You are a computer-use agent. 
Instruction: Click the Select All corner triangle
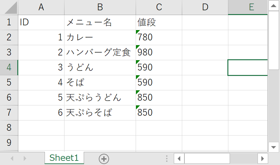[9, 7]
